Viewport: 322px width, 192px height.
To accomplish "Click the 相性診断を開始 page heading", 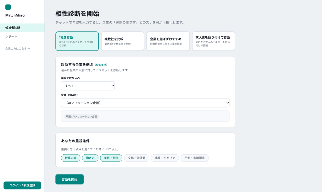I will point(77,13).
